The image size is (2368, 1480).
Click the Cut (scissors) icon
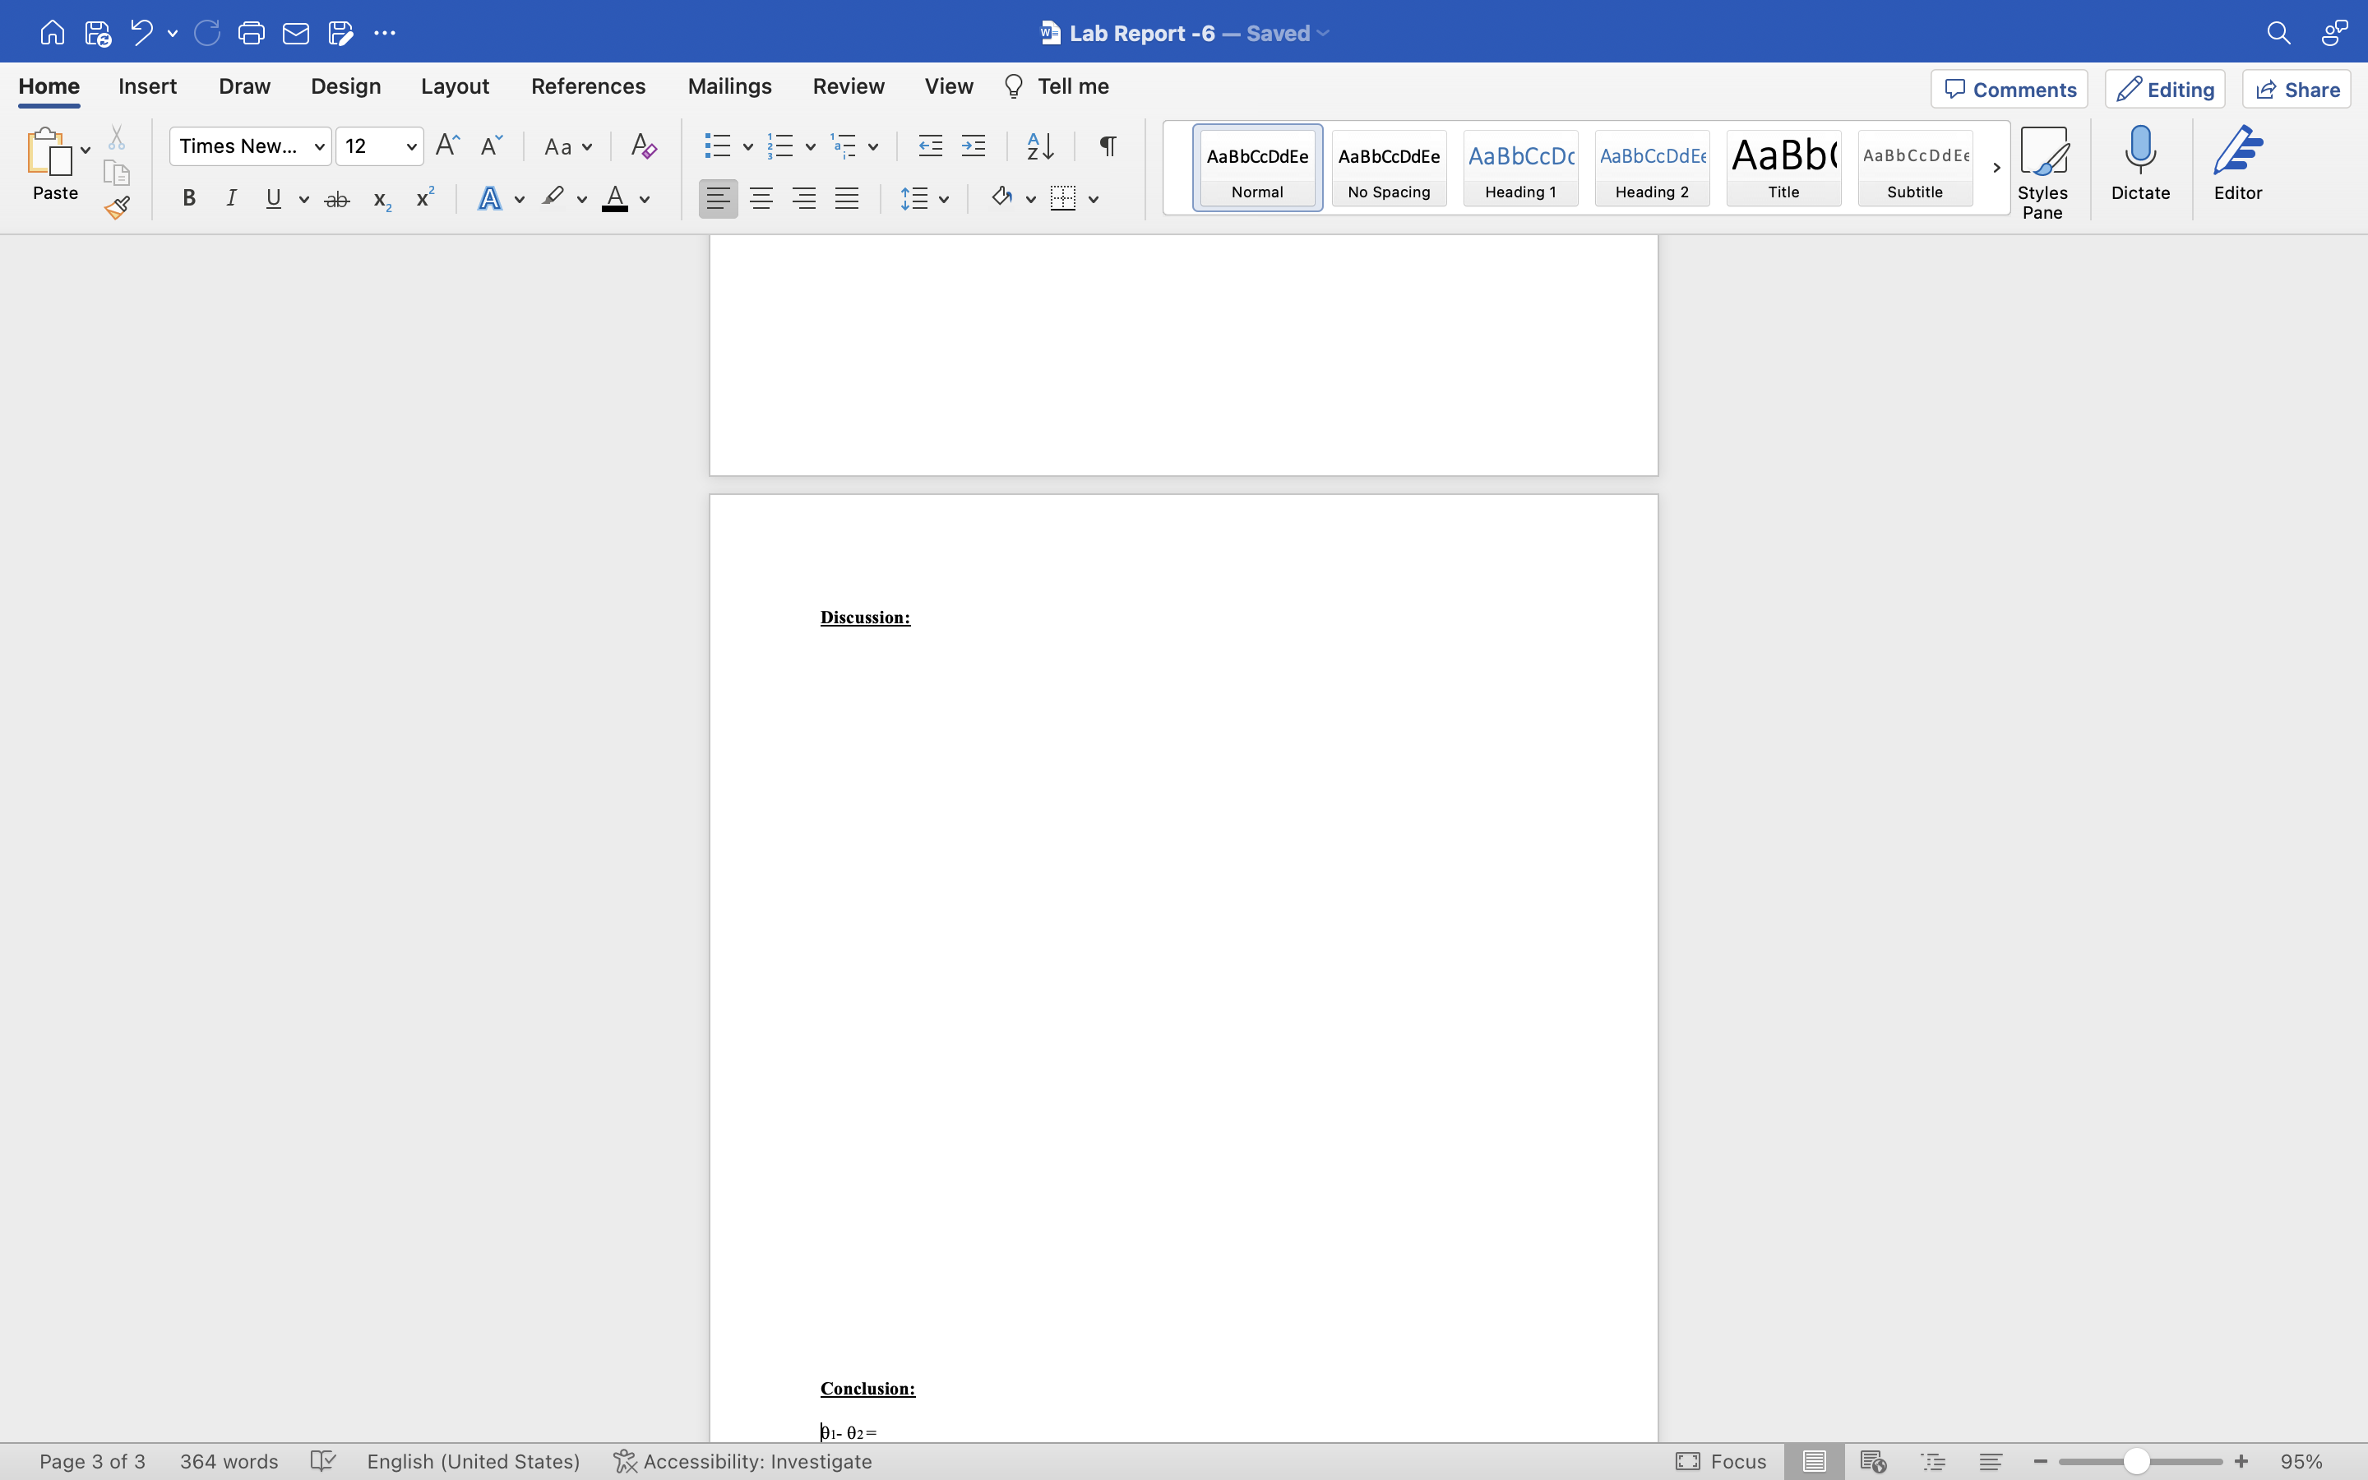click(x=117, y=136)
